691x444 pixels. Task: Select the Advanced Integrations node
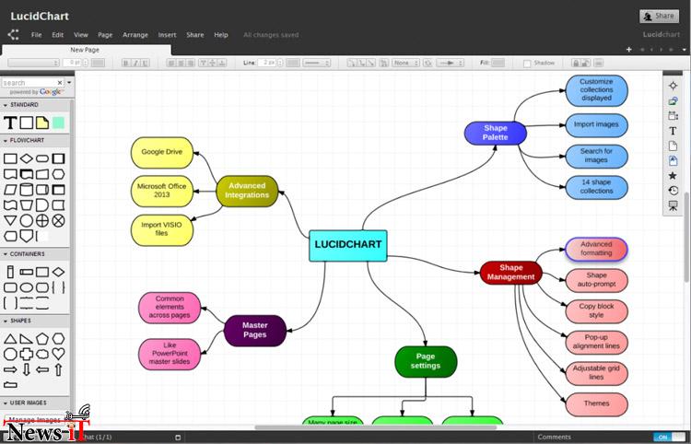point(247,191)
